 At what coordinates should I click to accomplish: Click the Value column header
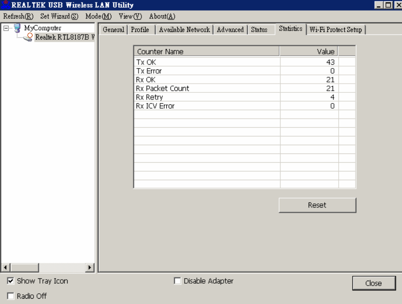[309, 51]
